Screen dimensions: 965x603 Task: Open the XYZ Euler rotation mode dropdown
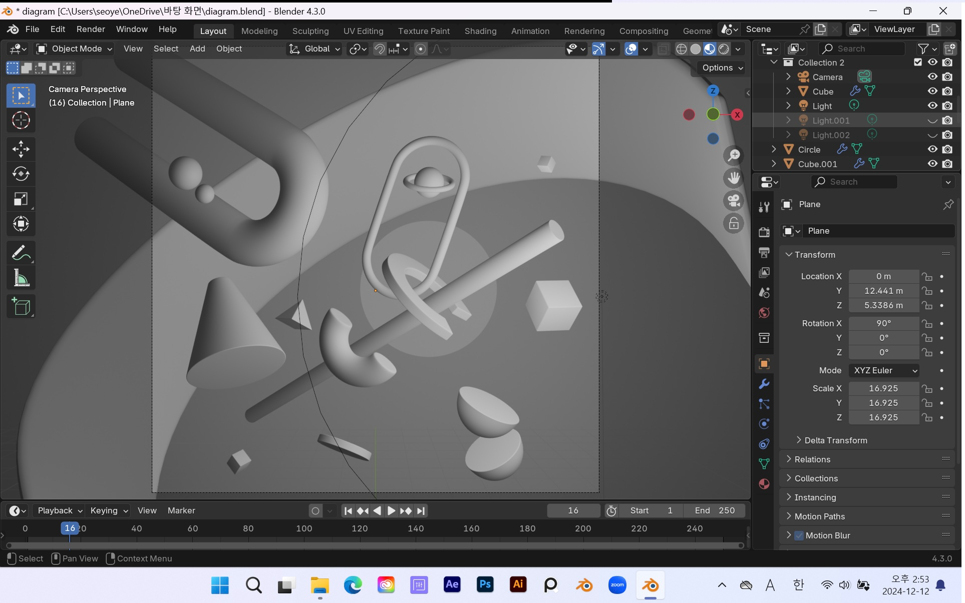(x=884, y=371)
